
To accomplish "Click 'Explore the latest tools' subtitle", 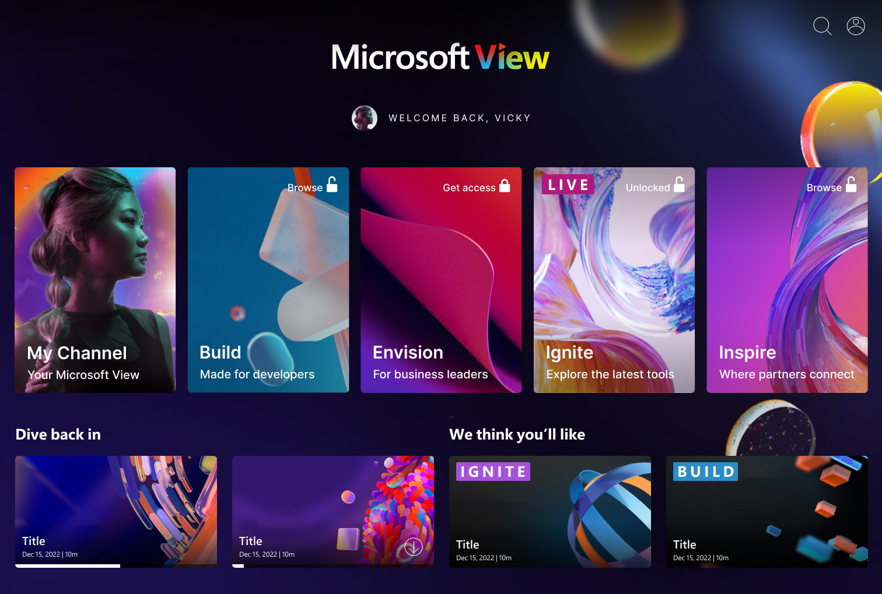I will pyautogui.click(x=610, y=374).
